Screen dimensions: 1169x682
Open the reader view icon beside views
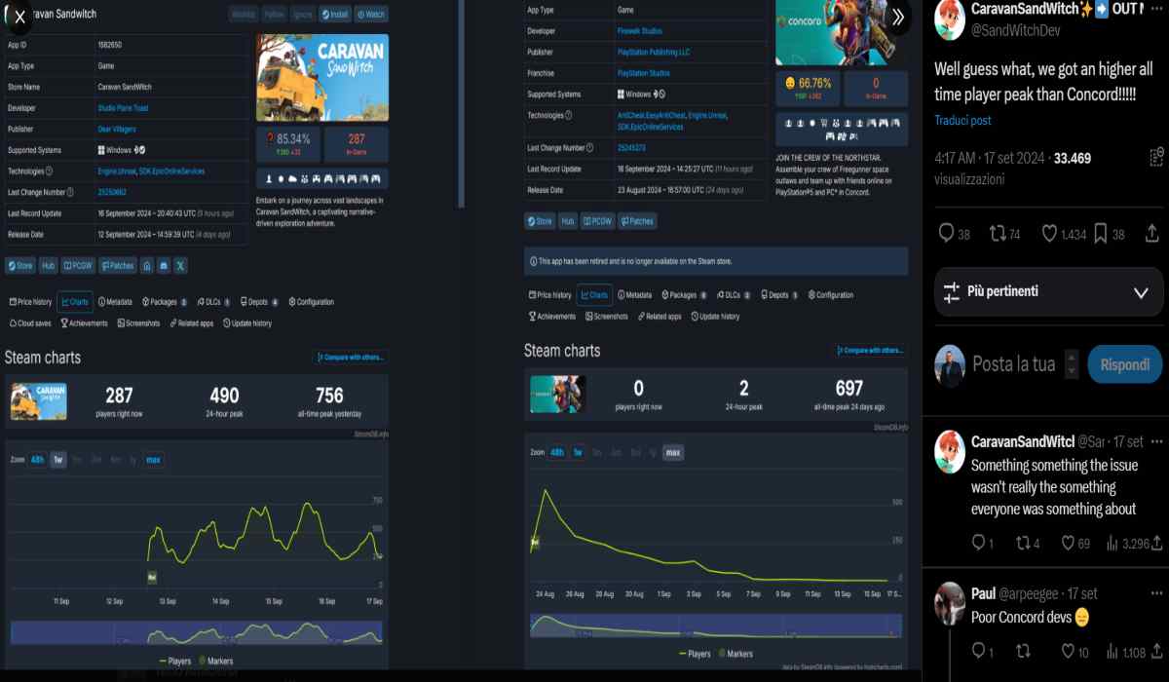[1156, 158]
